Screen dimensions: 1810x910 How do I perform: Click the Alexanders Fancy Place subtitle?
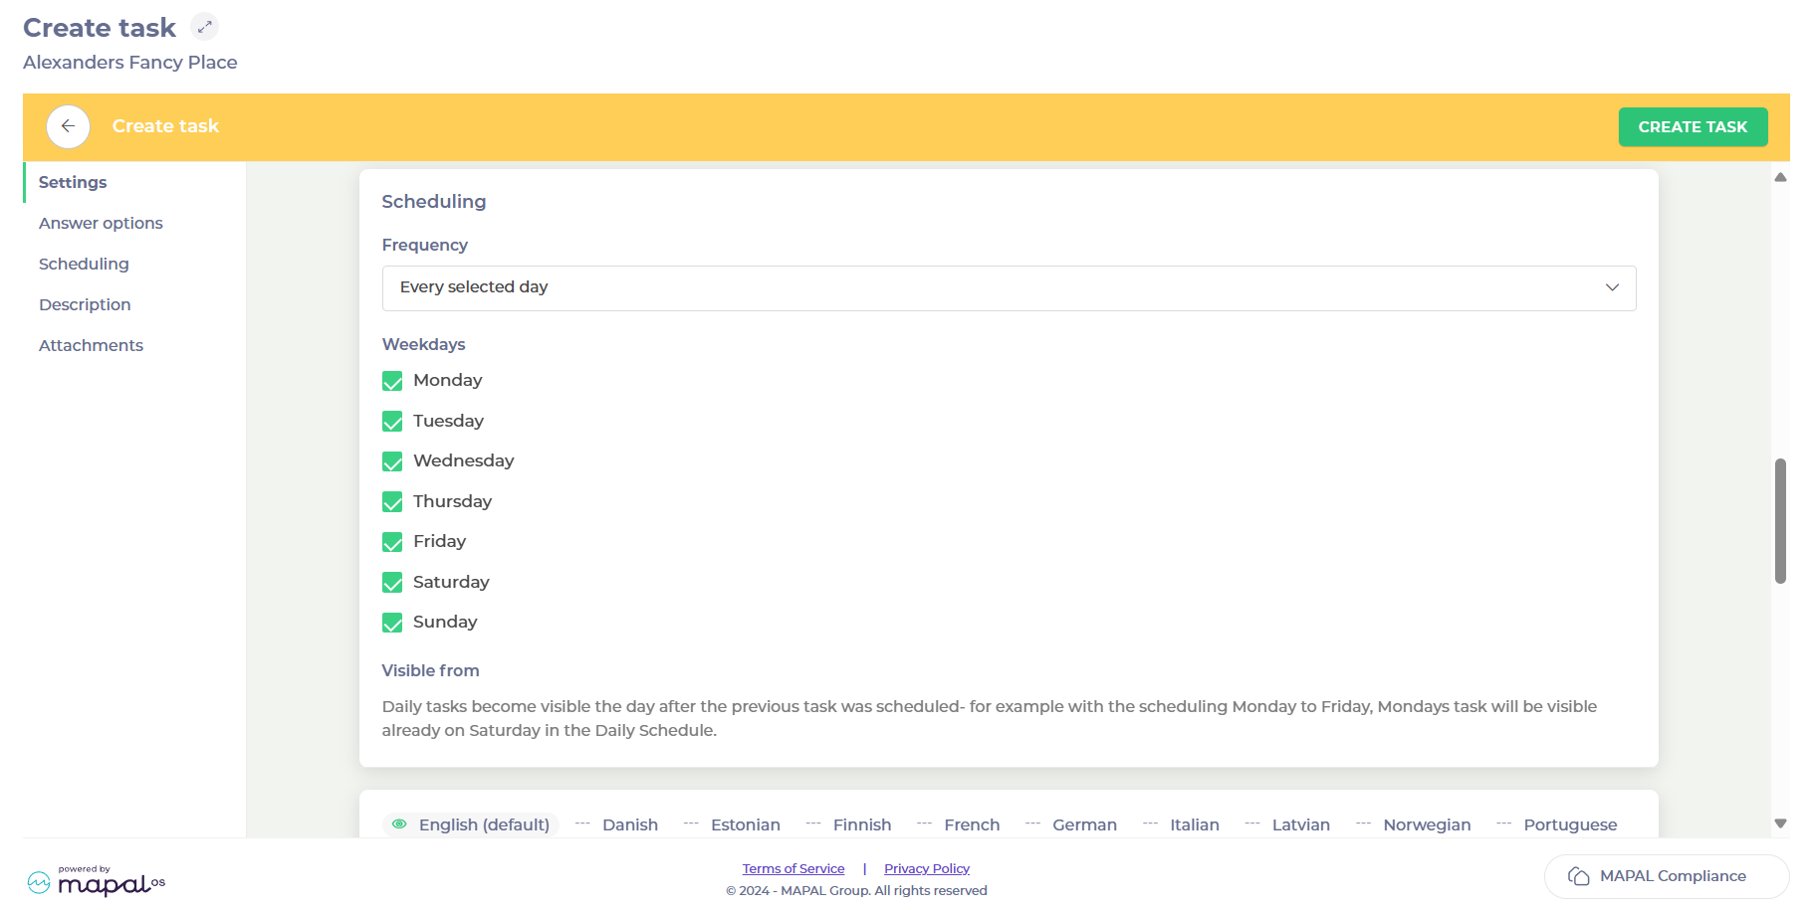(x=130, y=62)
